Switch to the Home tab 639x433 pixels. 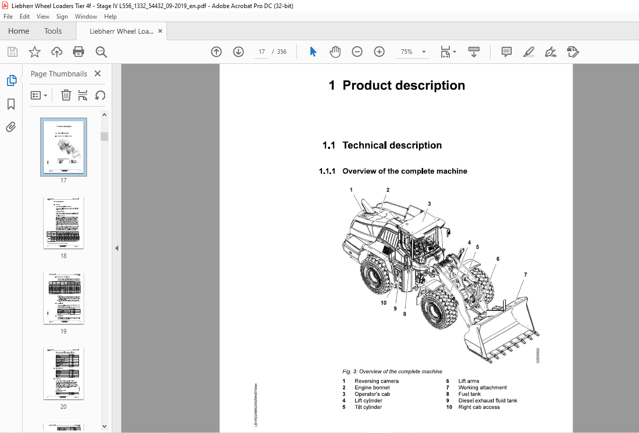tap(19, 31)
